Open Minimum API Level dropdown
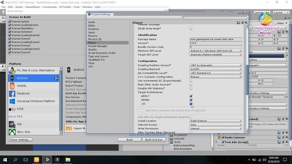Screen dimensions: 292x164 [216, 51]
